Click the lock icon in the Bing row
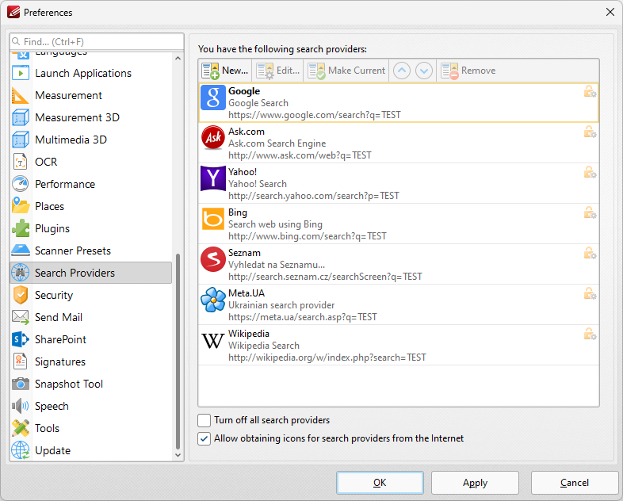 pos(590,213)
